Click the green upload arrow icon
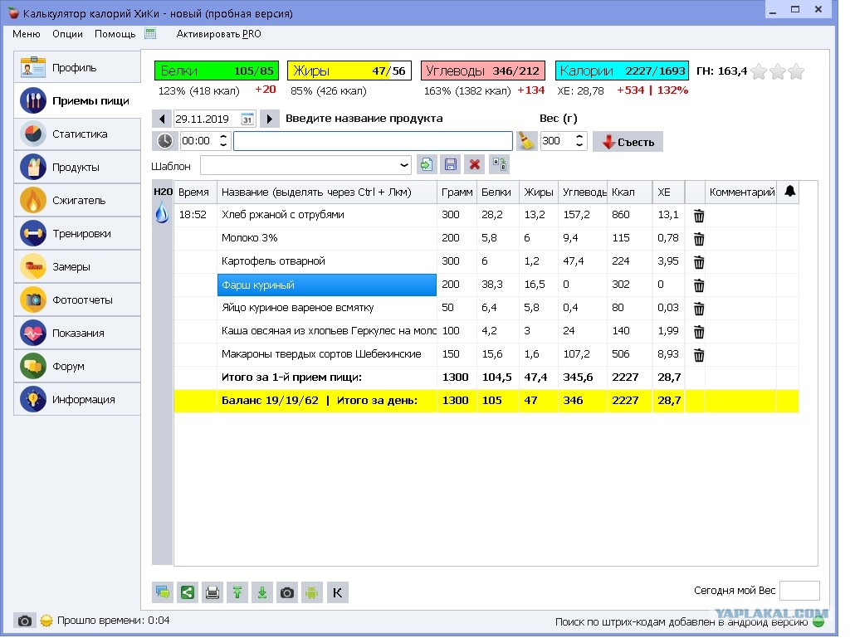850x638 pixels. (x=237, y=592)
